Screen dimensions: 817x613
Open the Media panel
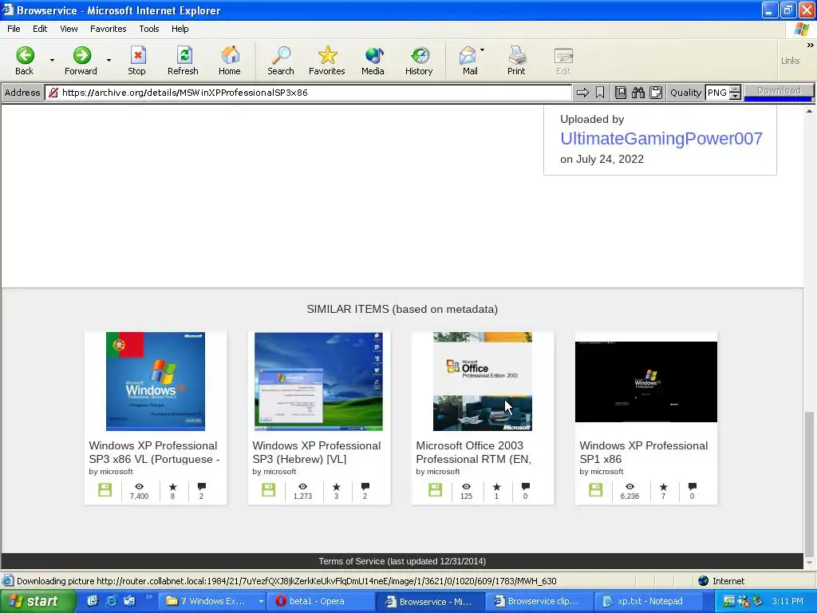click(x=373, y=61)
